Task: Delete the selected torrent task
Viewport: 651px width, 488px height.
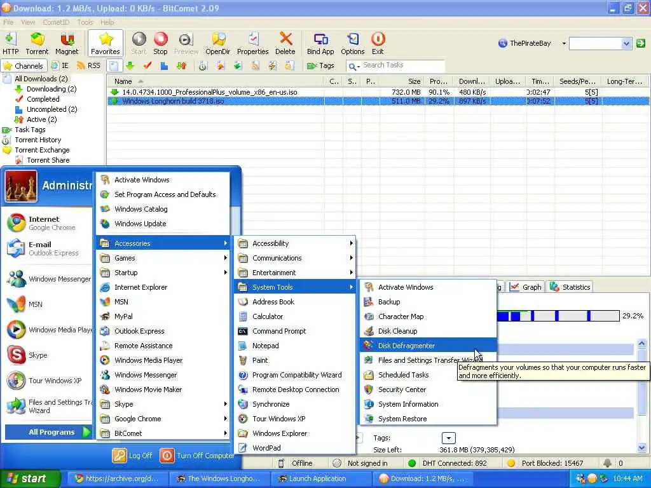Action: (x=285, y=43)
